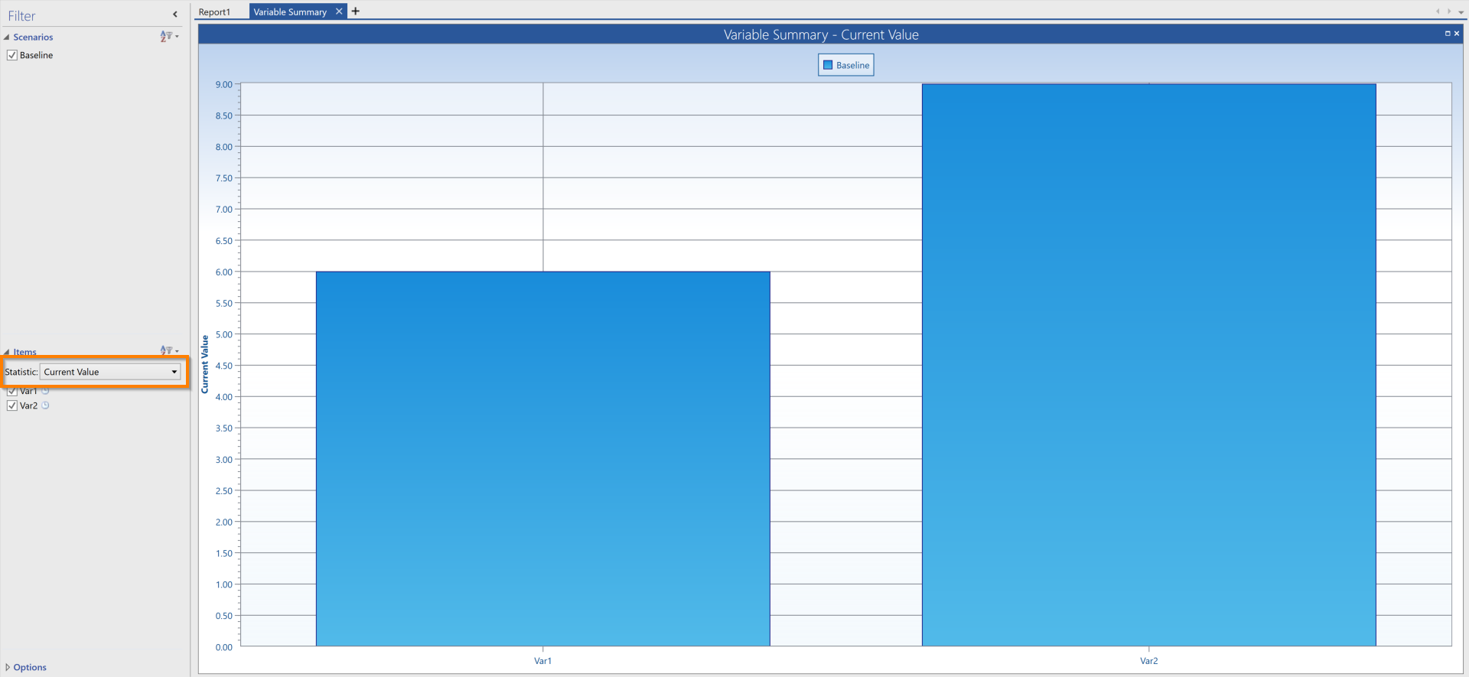Collapse the Filter panel with its arrow
The height and width of the screenshot is (677, 1469).
[x=175, y=15]
